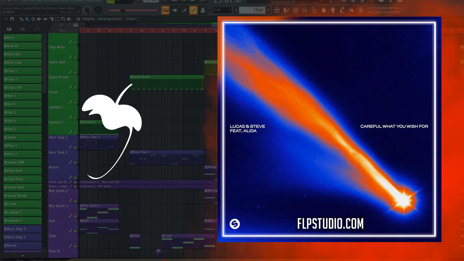The width and height of the screenshot is (464, 261).
Task: Switch picker to the patterns piano tab
Action: click(9, 29)
